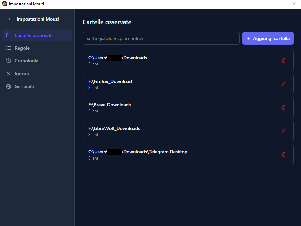Delete the Telegram Desktop folder entry
This screenshot has height=226, width=301.
283,154
